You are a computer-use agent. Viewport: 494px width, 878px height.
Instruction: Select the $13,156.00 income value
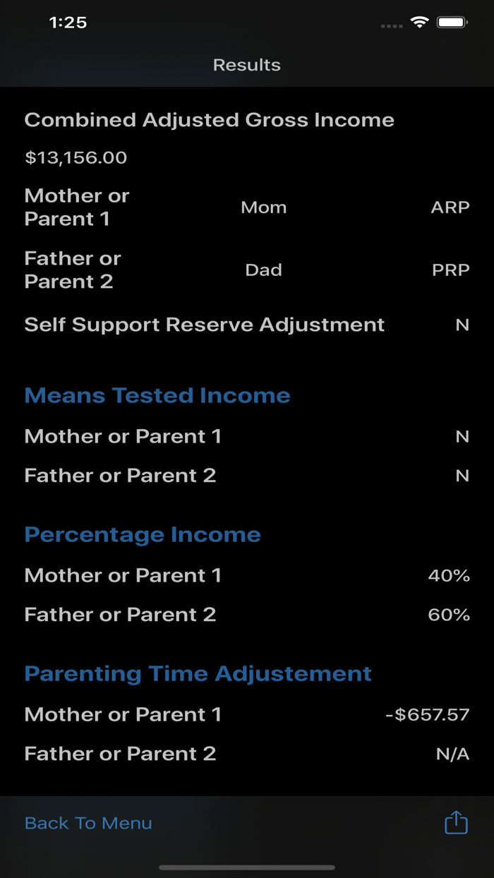click(76, 157)
